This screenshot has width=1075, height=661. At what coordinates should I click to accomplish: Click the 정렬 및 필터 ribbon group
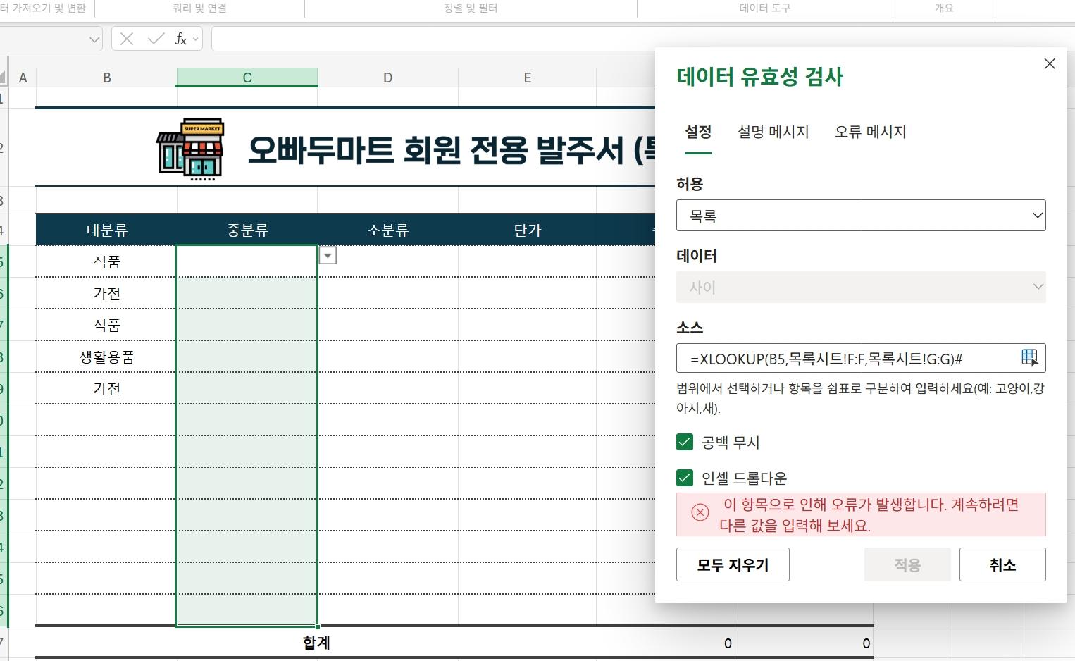coord(470,8)
